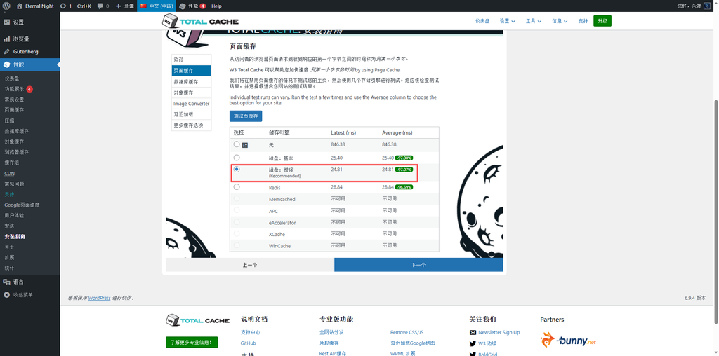The image size is (719, 356).
Task: Select the 页面缓存 step in the guide
Action: click(191, 71)
